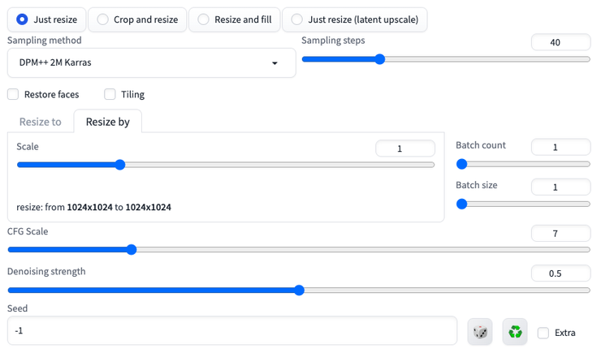
Task: Click the Denoising strength slider
Action: [x=298, y=290]
